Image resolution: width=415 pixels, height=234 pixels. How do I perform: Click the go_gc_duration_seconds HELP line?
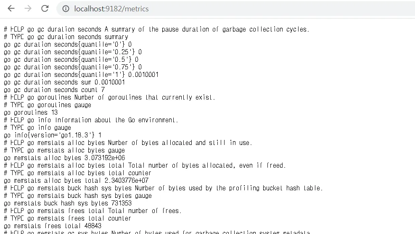tap(156, 29)
